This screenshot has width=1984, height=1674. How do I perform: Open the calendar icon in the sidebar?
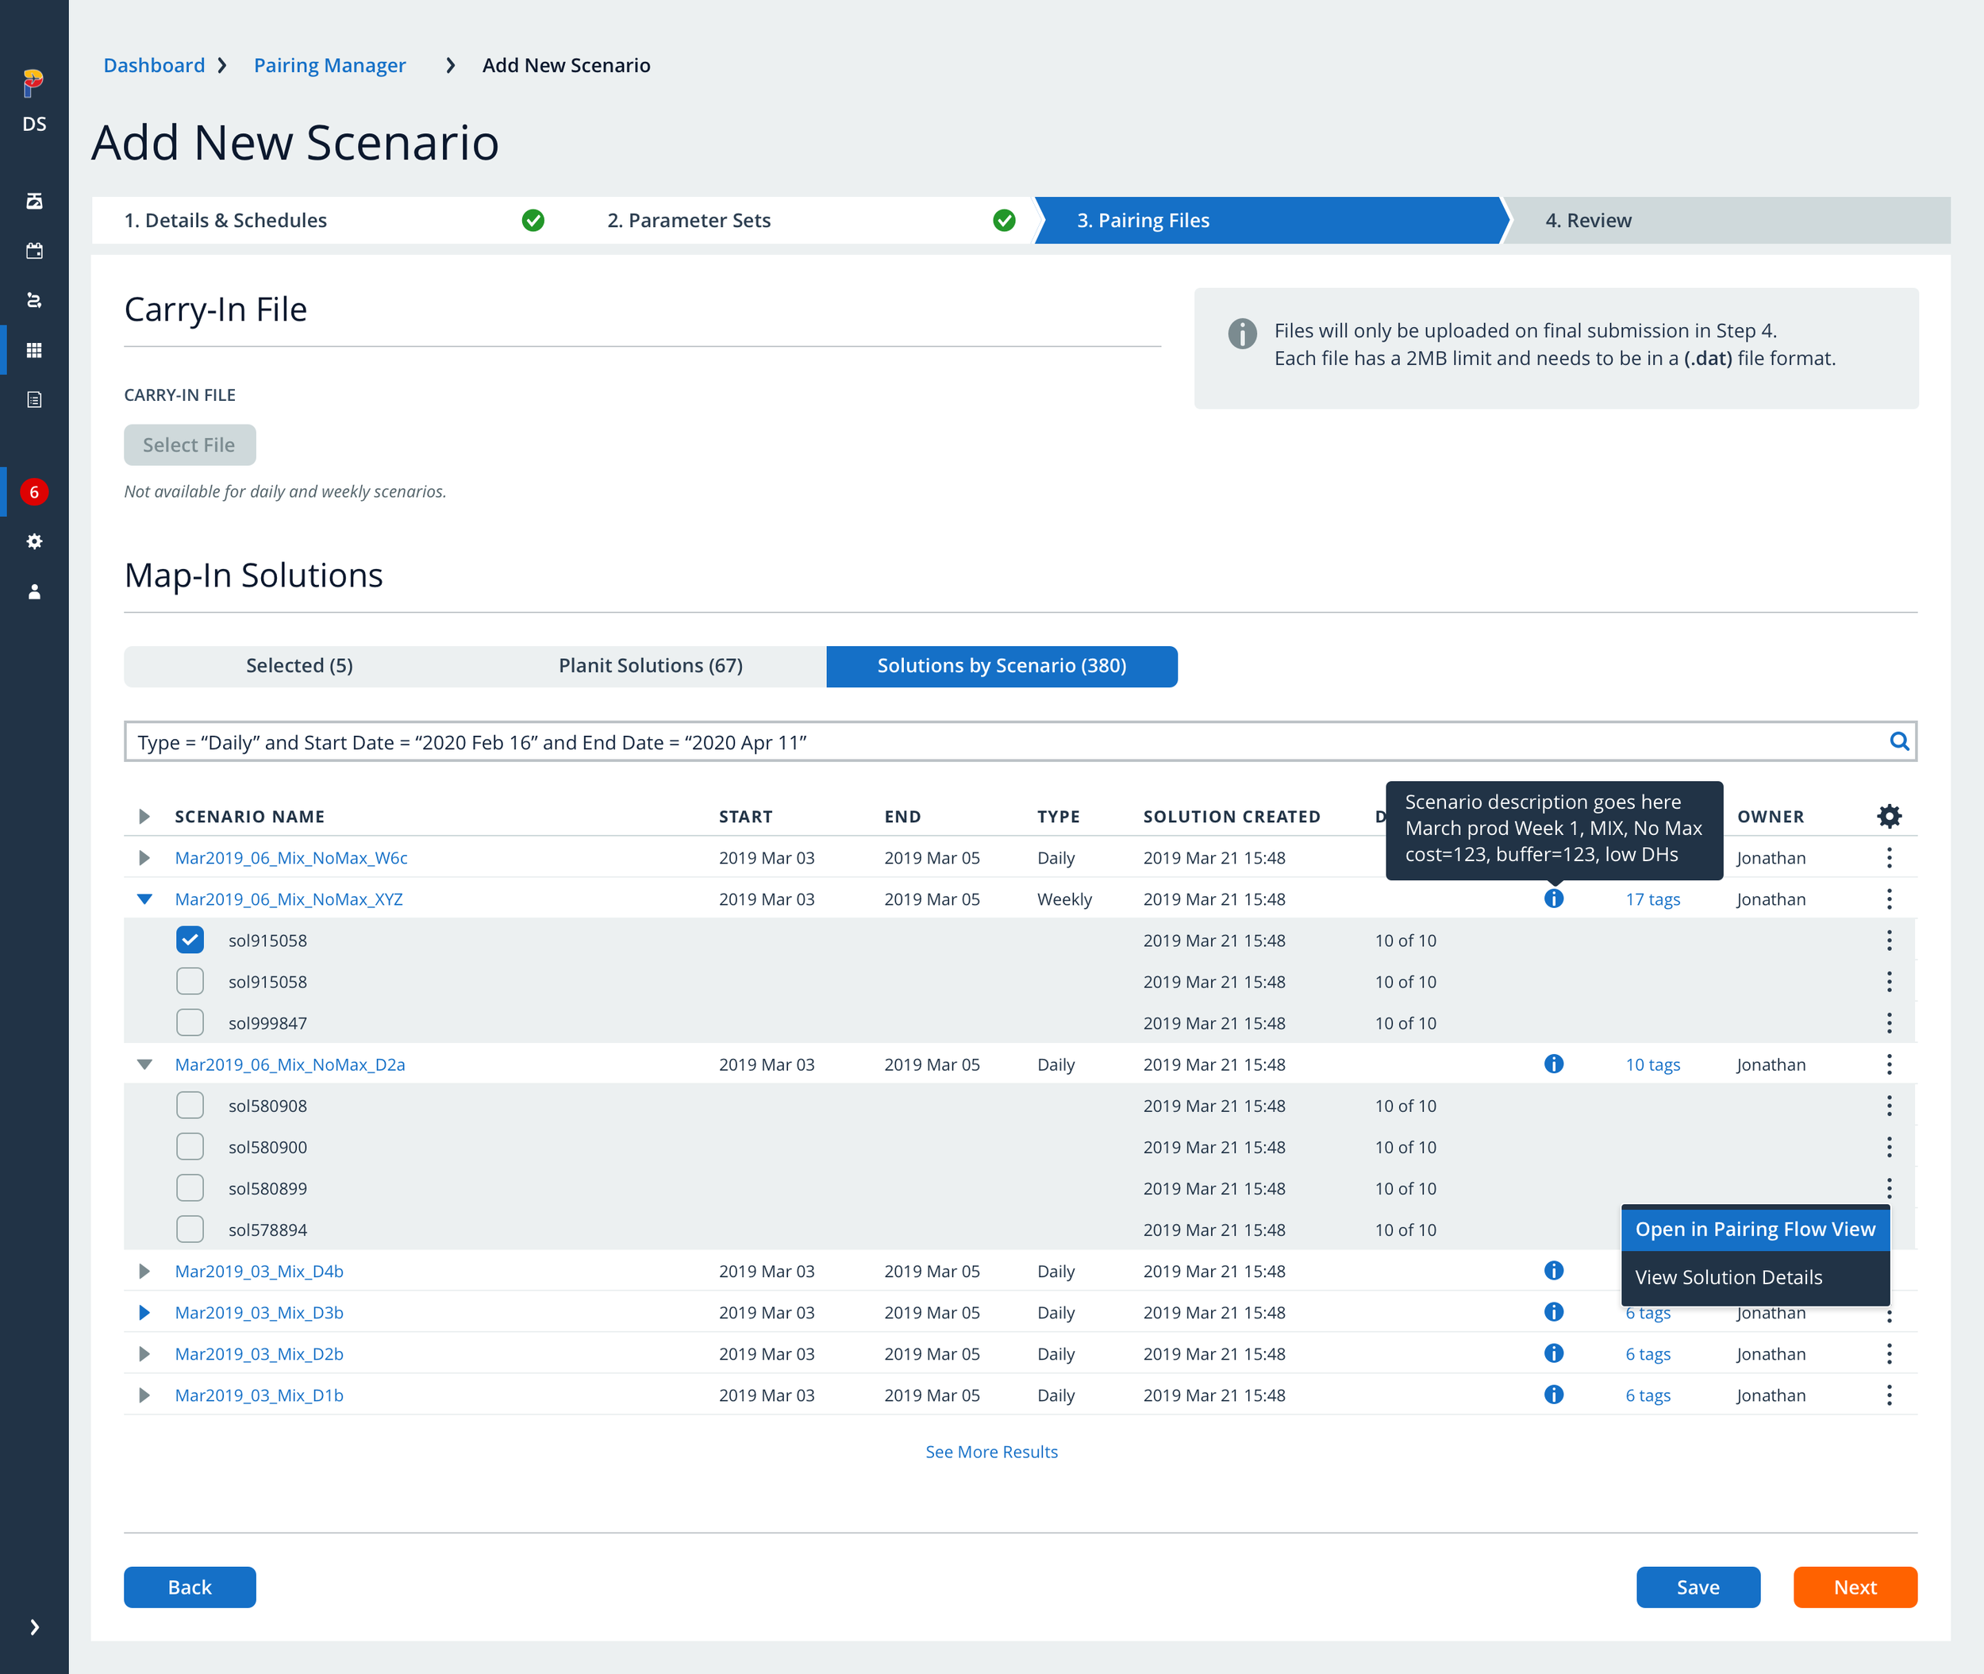coord(34,252)
